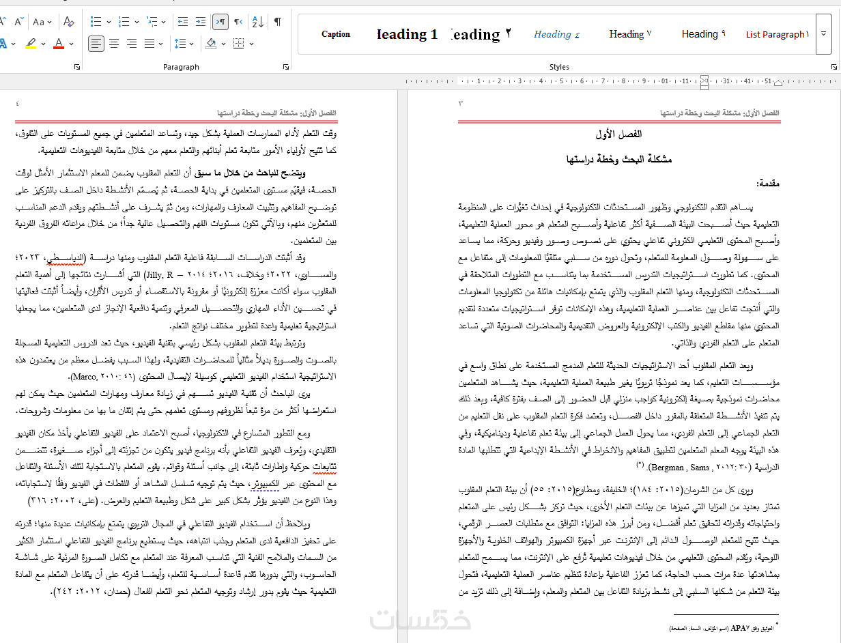Click the shrink font size icon
The image size is (841, 643).
[x=18, y=22]
